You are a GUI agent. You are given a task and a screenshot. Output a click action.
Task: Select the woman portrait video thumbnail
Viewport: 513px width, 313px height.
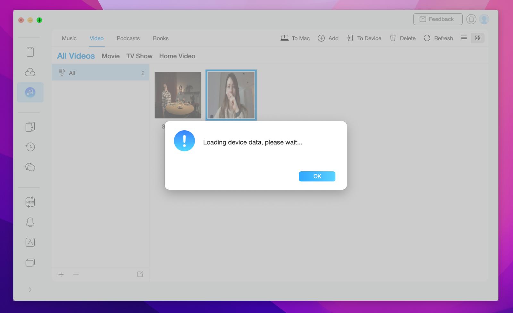231,95
